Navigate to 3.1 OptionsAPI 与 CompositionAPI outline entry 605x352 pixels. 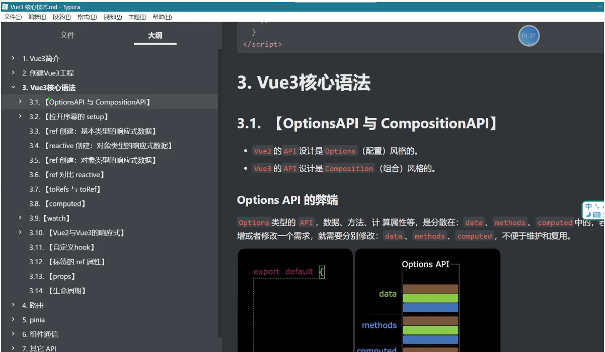pyautogui.click(x=90, y=102)
